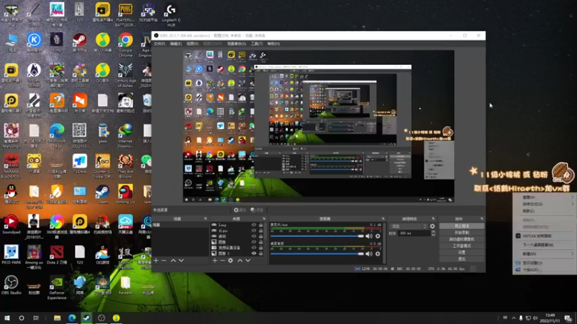Open OBS 设置 button in Controls
577x324 pixels.
click(462, 253)
